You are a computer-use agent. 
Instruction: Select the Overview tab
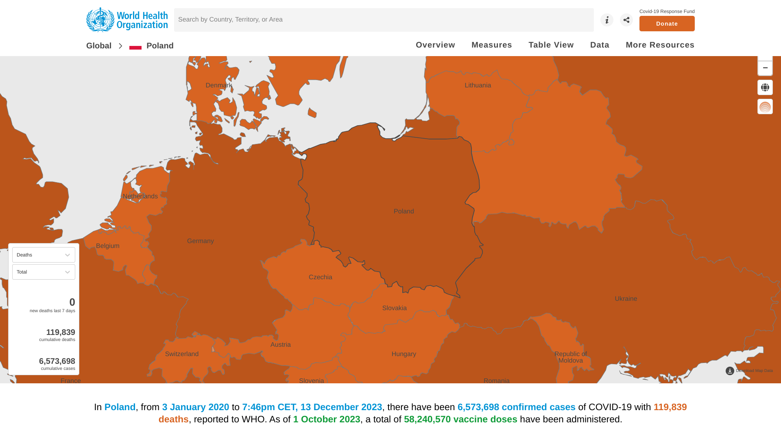coord(435,45)
